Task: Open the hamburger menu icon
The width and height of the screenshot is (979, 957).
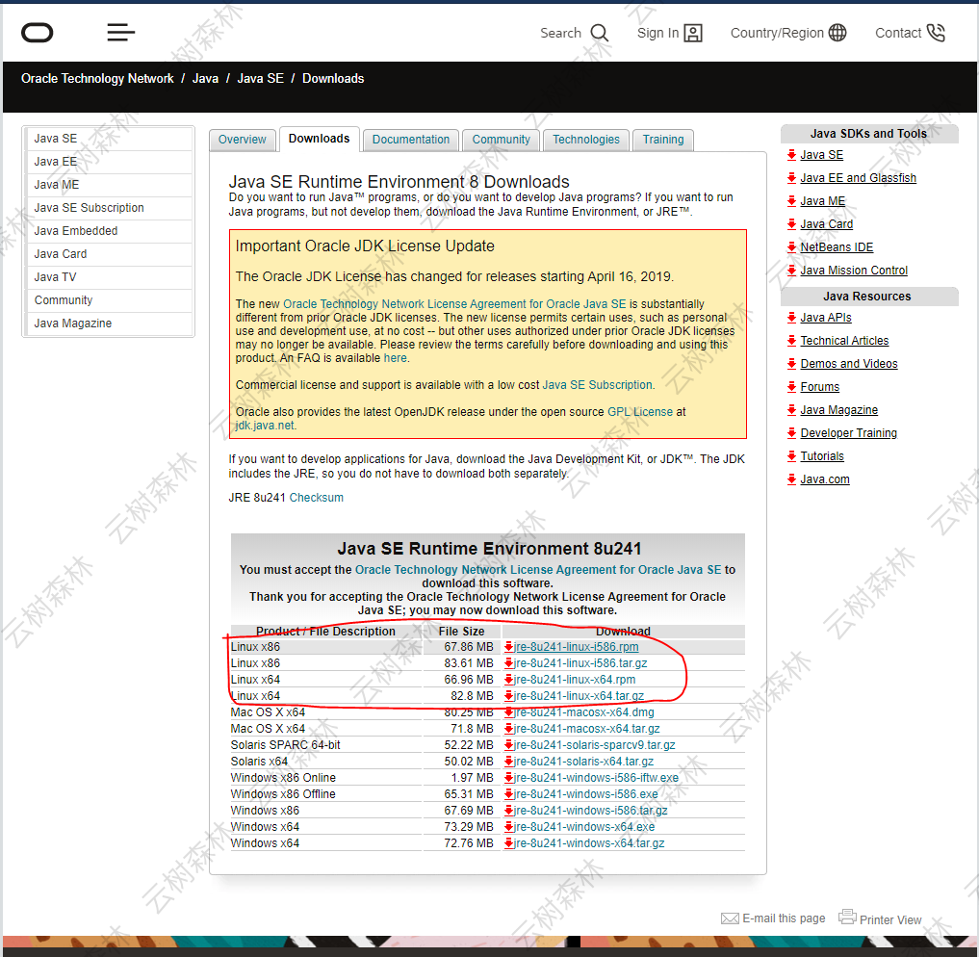Action: click(x=120, y=33)
